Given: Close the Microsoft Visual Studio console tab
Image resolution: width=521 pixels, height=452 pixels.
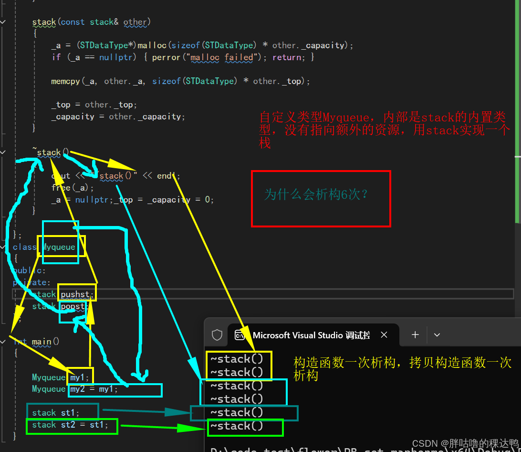Looking at the screenshot, I should 384,335.
